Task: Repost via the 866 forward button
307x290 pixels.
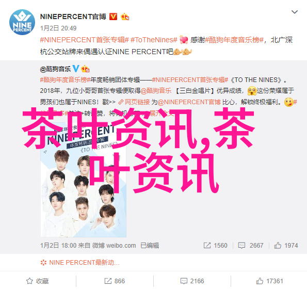Action: [115, 281]
